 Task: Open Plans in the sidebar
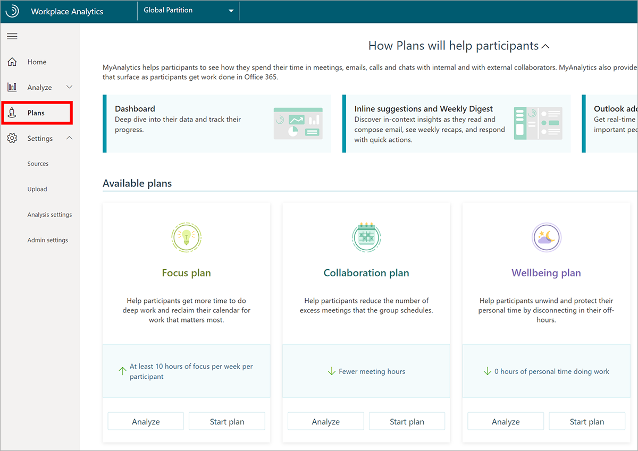point(37,113)
